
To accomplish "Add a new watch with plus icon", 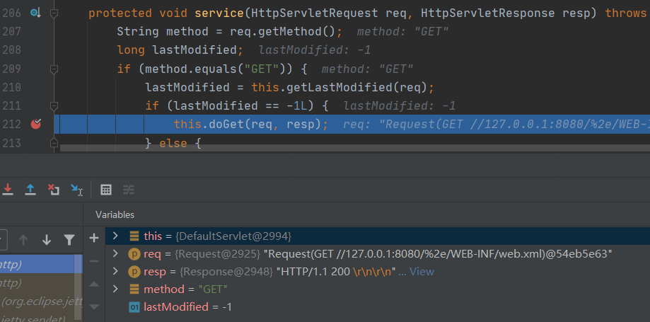I will click(94, 237).
